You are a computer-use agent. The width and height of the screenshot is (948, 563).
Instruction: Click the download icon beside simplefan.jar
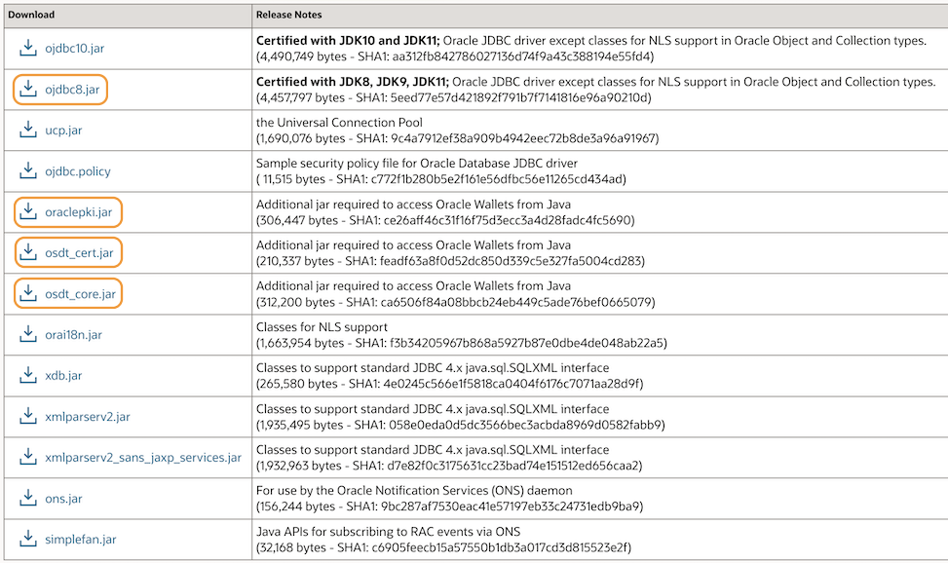(x=28, y=539)
